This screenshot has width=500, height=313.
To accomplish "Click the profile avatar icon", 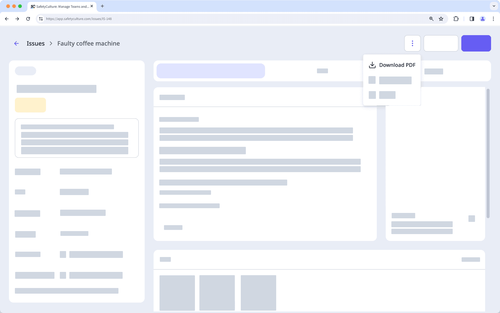I will click(482, 18).
